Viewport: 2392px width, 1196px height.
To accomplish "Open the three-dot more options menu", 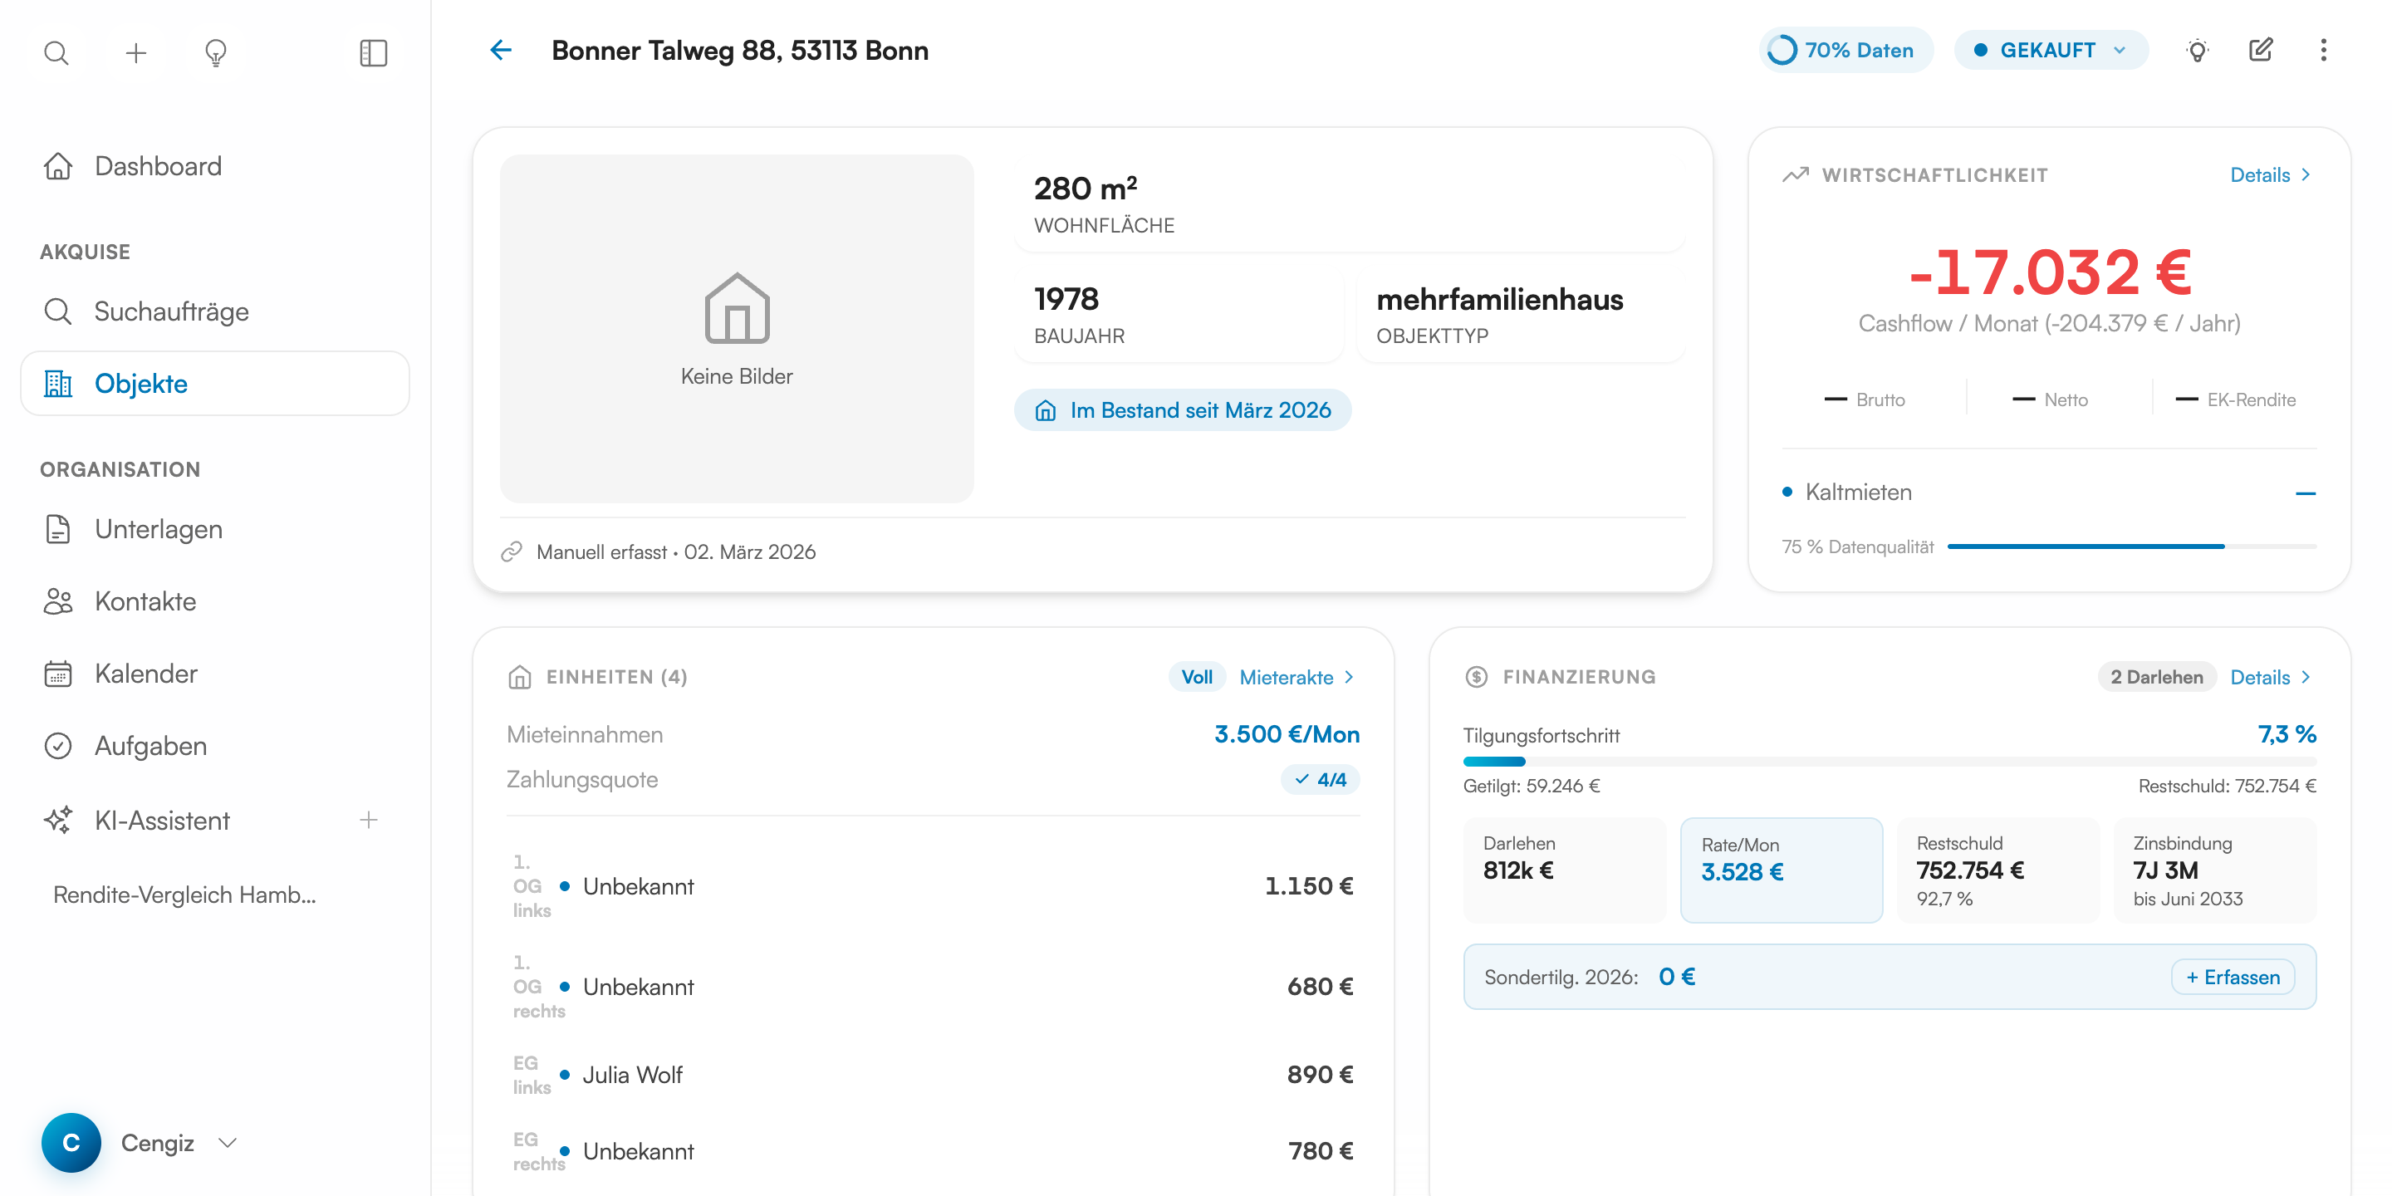I will tap(2323, 50).
